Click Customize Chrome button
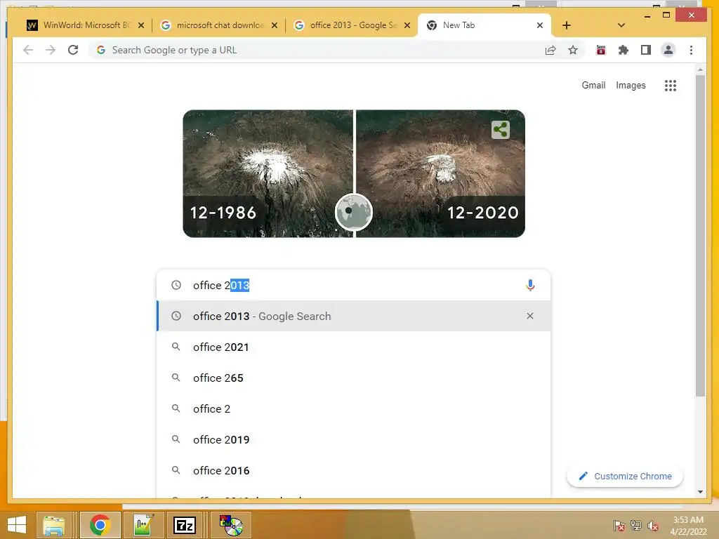 [x=625, y=477]
